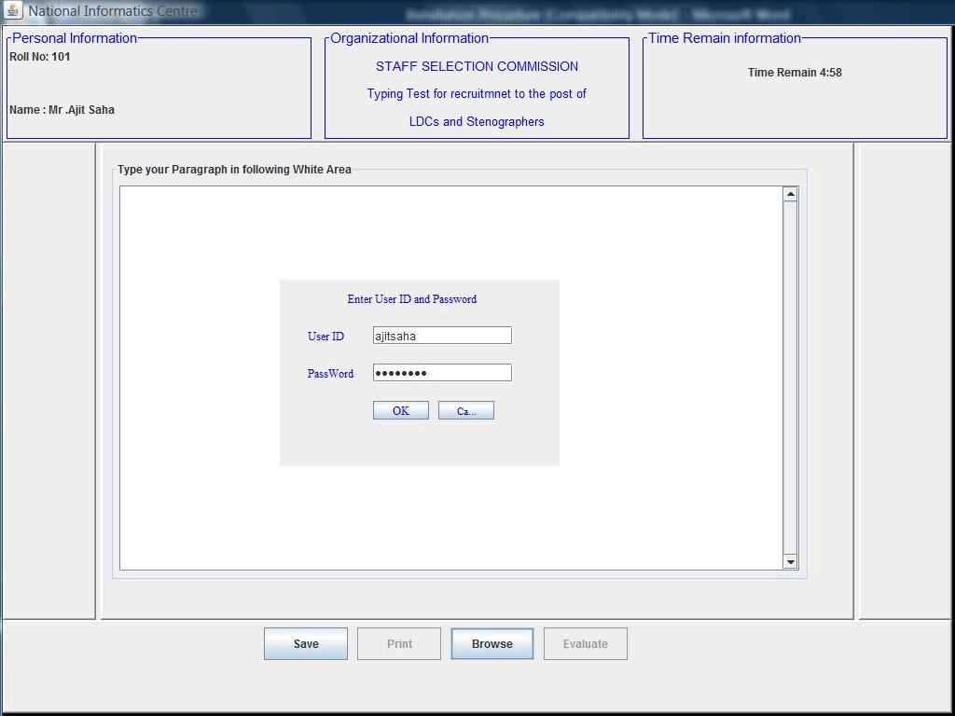Click the 'PassWord' label
Image resolution: width=955 pixels, height=716 pixels.
point(330,373)
